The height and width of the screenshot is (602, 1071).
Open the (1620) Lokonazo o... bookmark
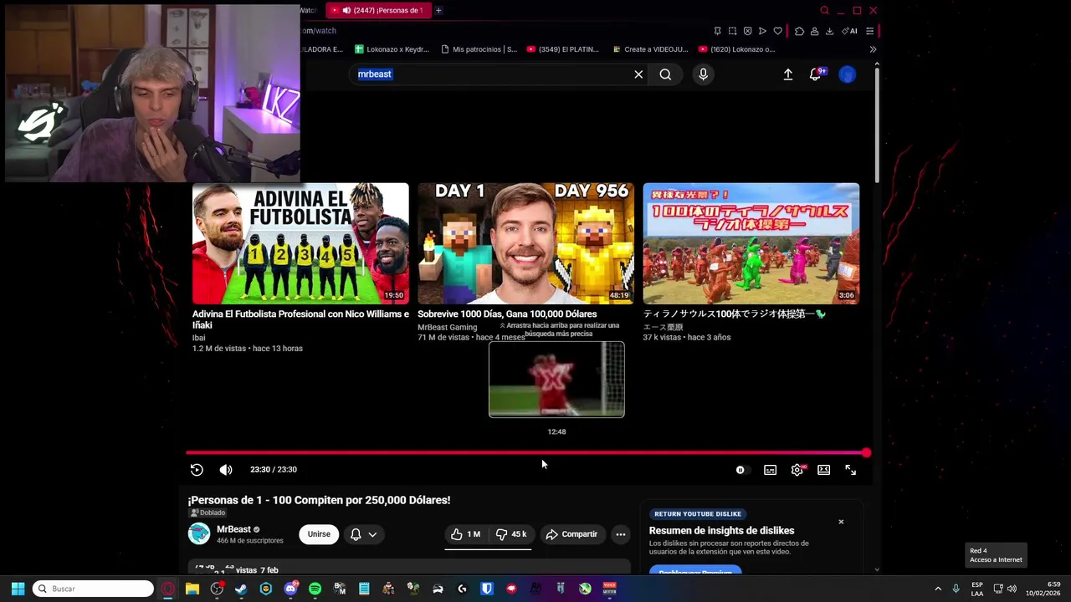click(736, 49)
